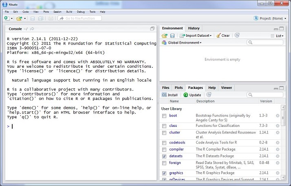
Task: Click the Open File folder icon
Action: point(19,18)
